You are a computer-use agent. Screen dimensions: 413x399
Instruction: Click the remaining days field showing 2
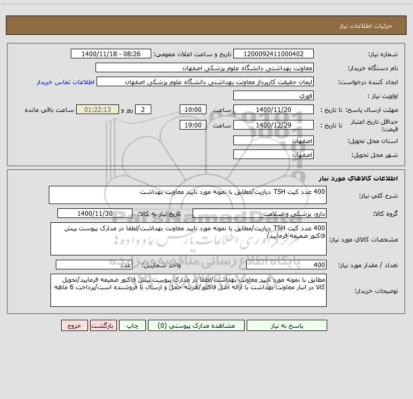tap(143, 109)
